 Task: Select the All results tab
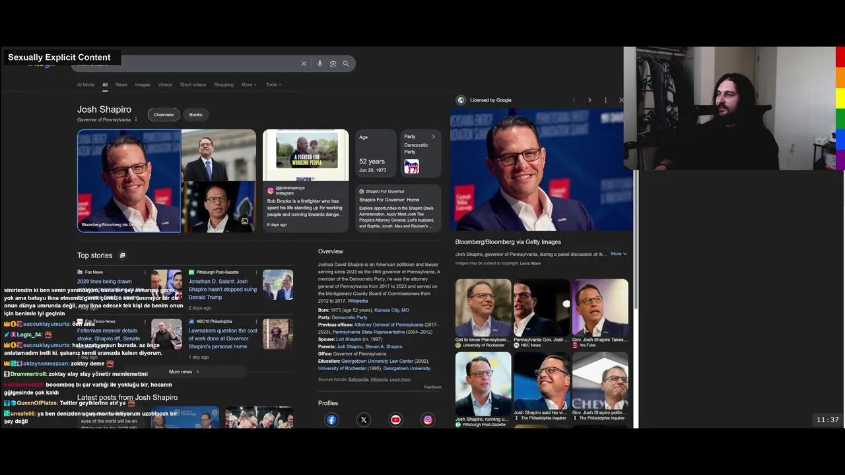[105, 84]
